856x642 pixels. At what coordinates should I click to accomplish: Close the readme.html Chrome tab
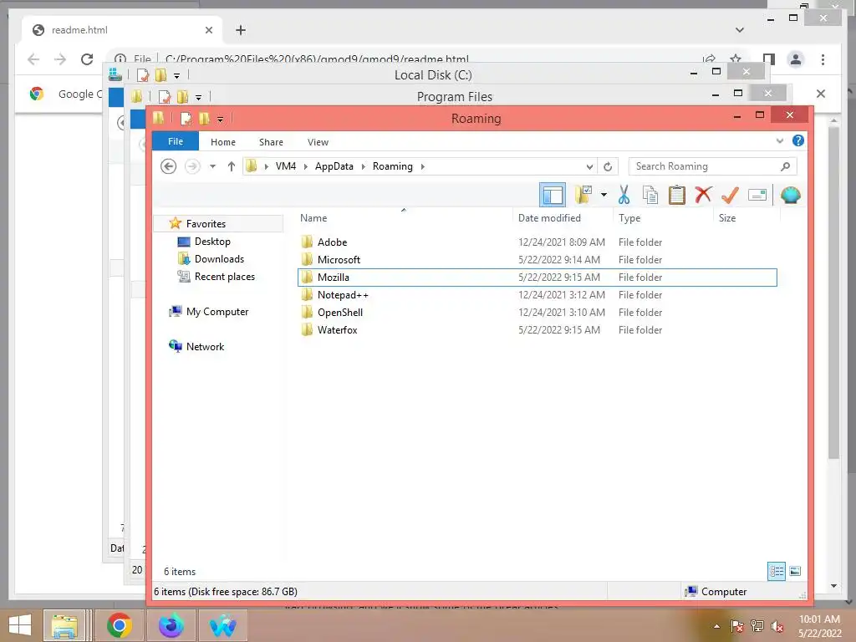[x=208, y=30]
